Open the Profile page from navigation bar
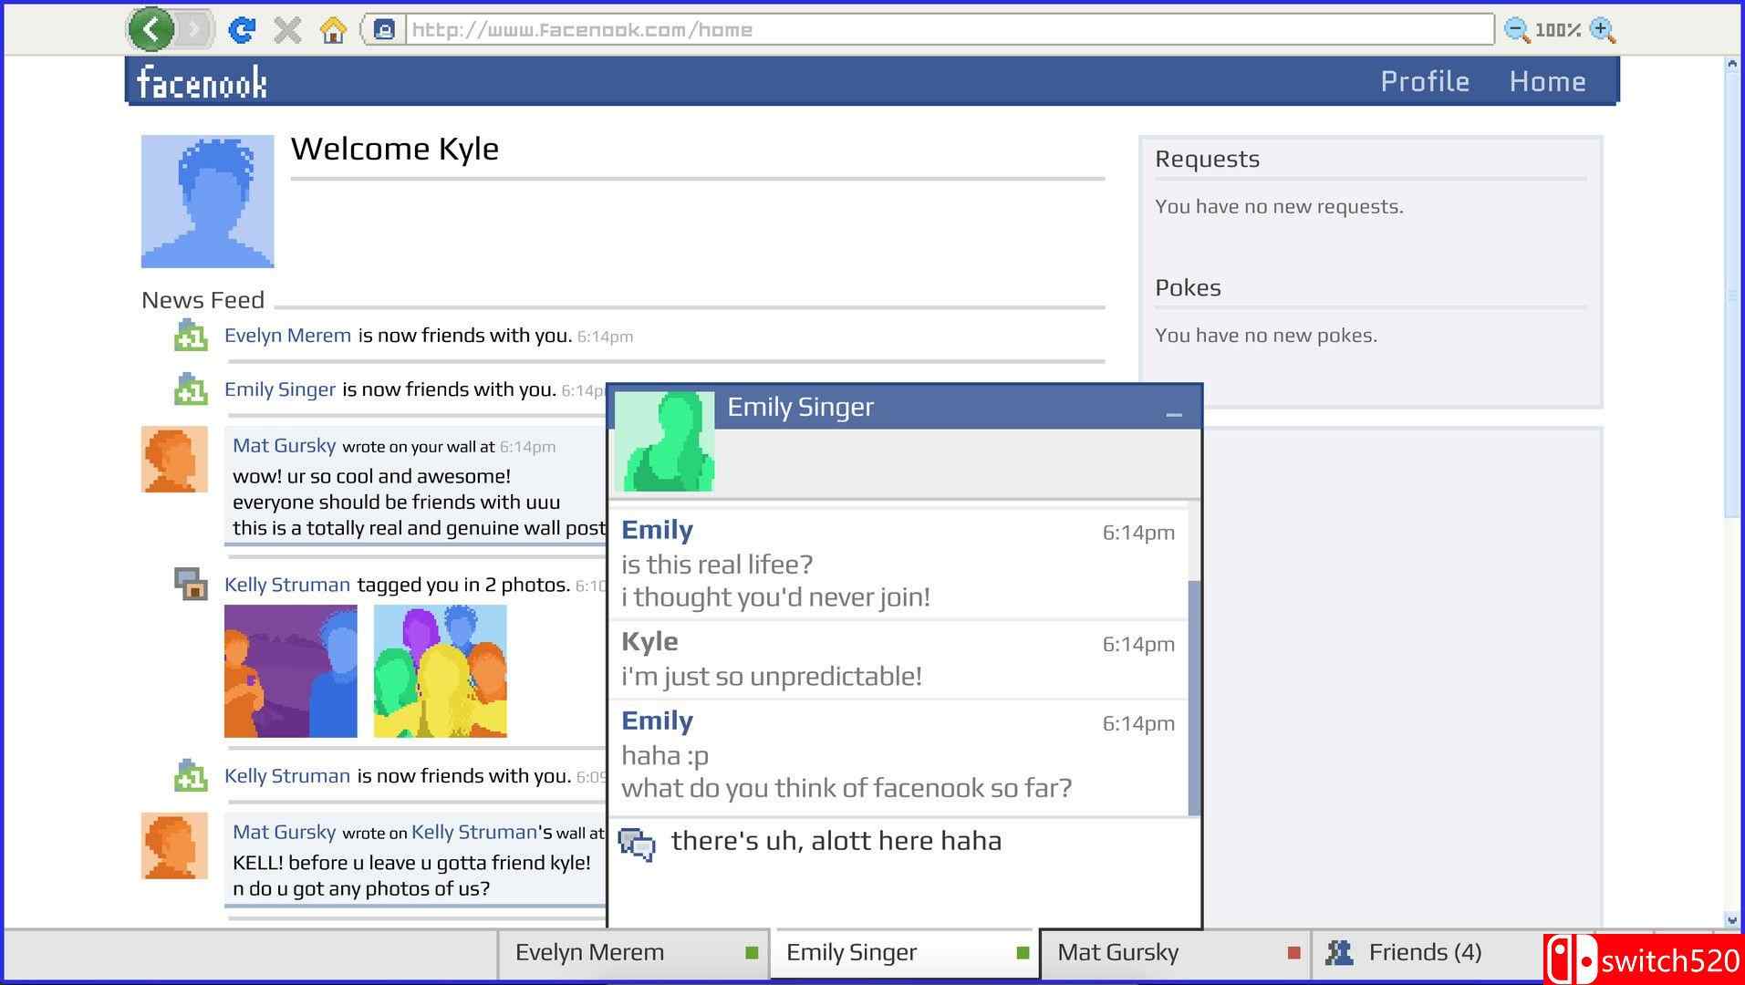1745x985 pixels. click(x=1424, y=81)
